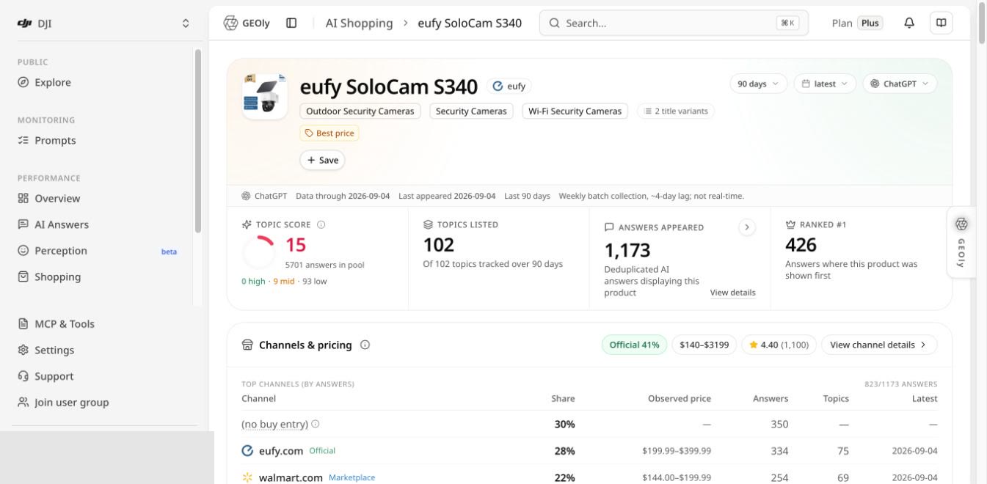Click Topic Score info icon
This screenshot has width=987, height=484.
coord(321,225)
